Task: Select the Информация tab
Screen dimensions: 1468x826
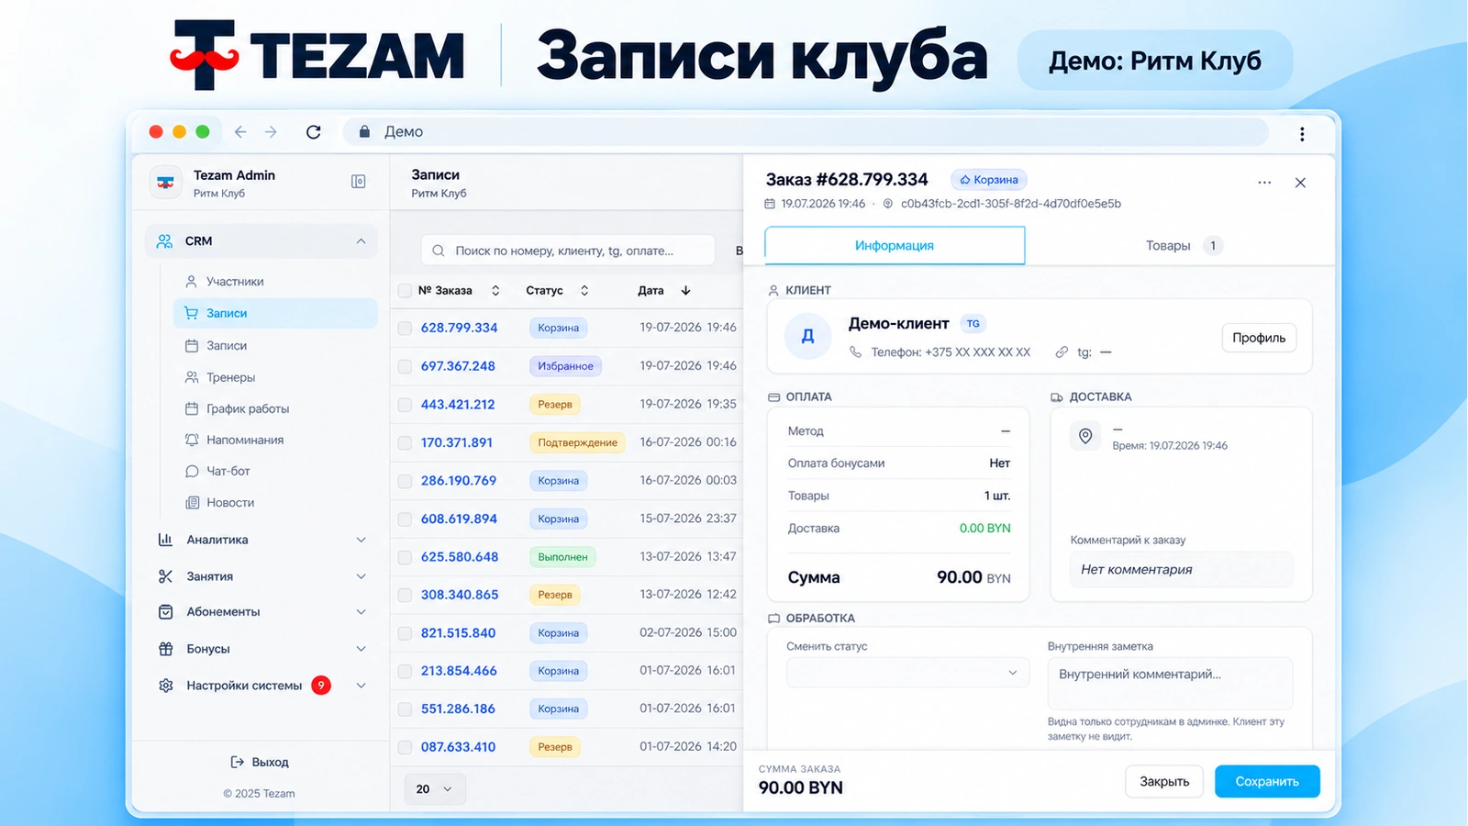Action: tap(895, 245)
